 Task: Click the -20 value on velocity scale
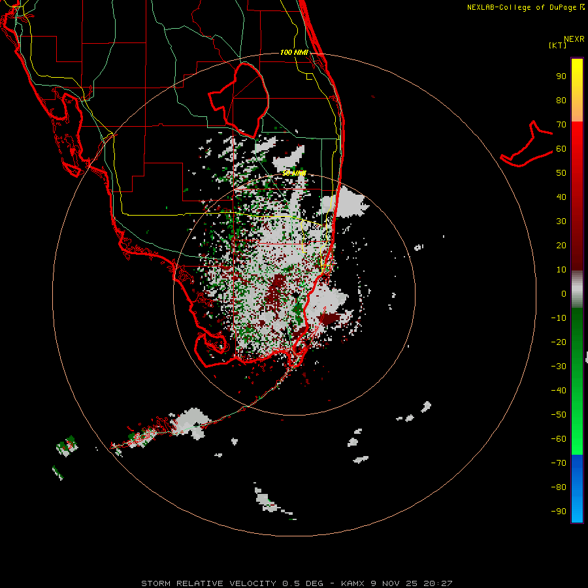coord(559,342)
